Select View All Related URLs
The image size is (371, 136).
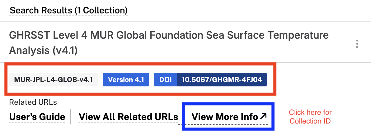pyautogui.click(x=128, y=117)
